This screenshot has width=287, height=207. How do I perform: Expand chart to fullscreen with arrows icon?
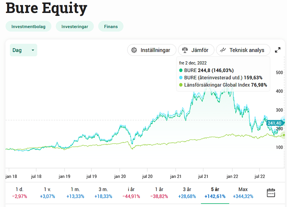pos(278,50)
